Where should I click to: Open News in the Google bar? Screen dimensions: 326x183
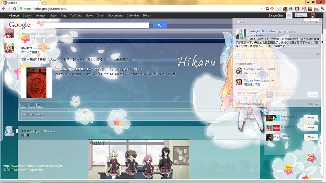pyautogui.click(x=89, y=16)
